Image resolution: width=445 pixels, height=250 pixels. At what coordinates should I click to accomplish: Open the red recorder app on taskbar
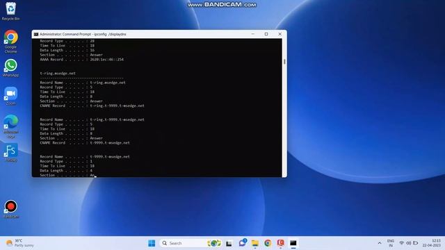click(x=280, y=243)
